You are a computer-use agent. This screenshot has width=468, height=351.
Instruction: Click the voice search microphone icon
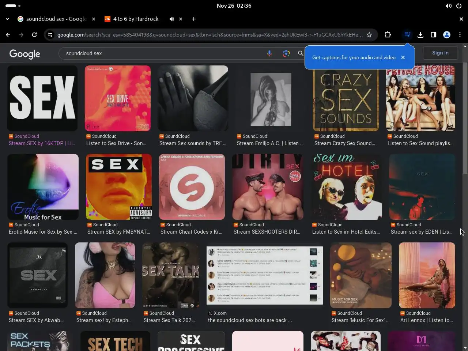coord(269,53)
